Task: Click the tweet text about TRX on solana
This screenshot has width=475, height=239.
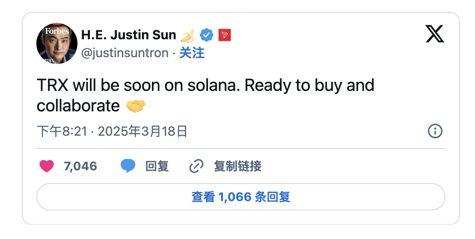Action: click(205, 86)
